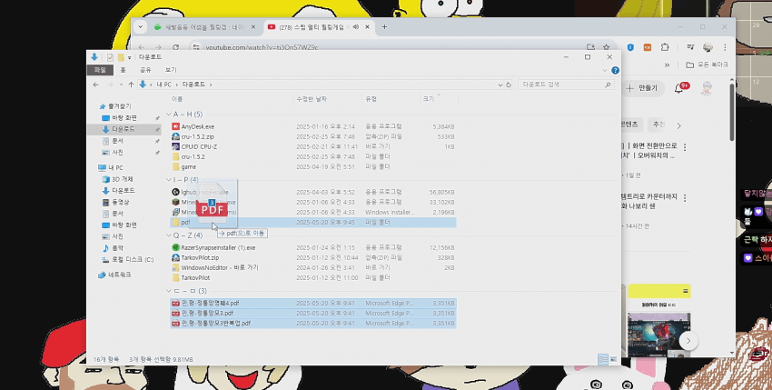772x390 pixels.
Task: Select the RazerSynapseInstaller file icon
Action: click(x=176, y=247)
